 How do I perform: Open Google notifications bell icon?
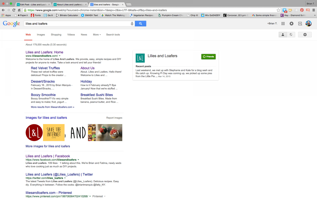[291, 23]
